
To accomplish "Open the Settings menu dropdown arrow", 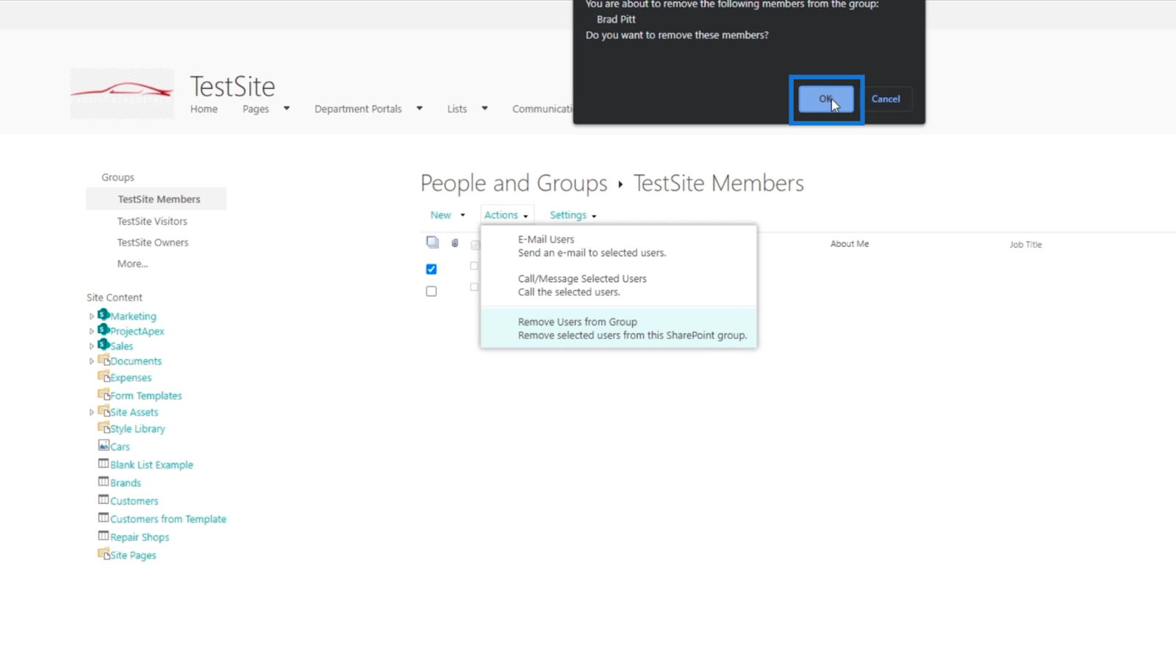I will tap(594, 216).
